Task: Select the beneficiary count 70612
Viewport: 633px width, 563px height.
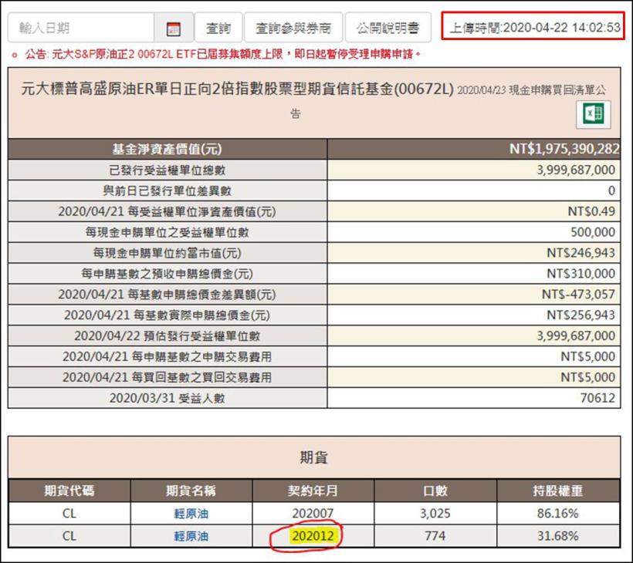Action: 598,398
